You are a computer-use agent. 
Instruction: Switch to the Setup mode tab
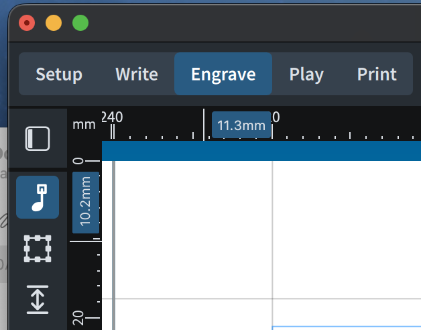click(59, 74)
